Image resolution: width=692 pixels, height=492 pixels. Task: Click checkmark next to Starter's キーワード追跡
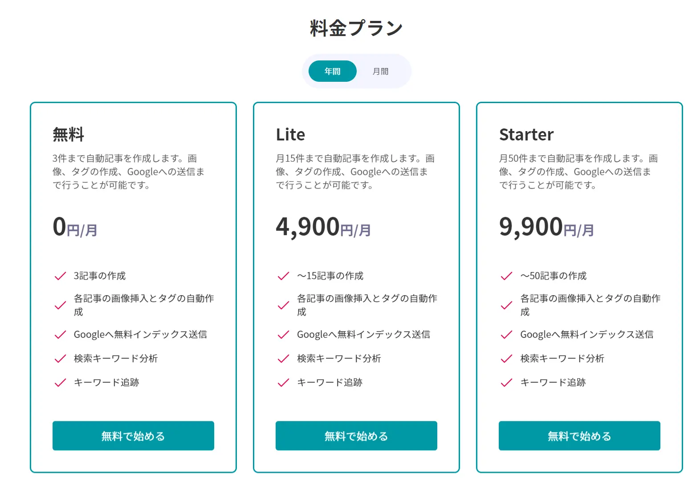pos(506,383)
